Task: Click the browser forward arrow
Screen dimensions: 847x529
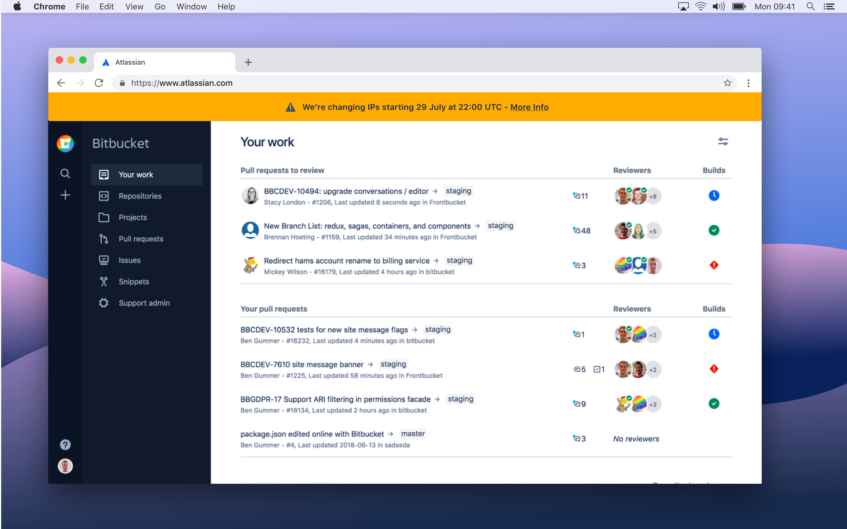Action: click(80, 83)
